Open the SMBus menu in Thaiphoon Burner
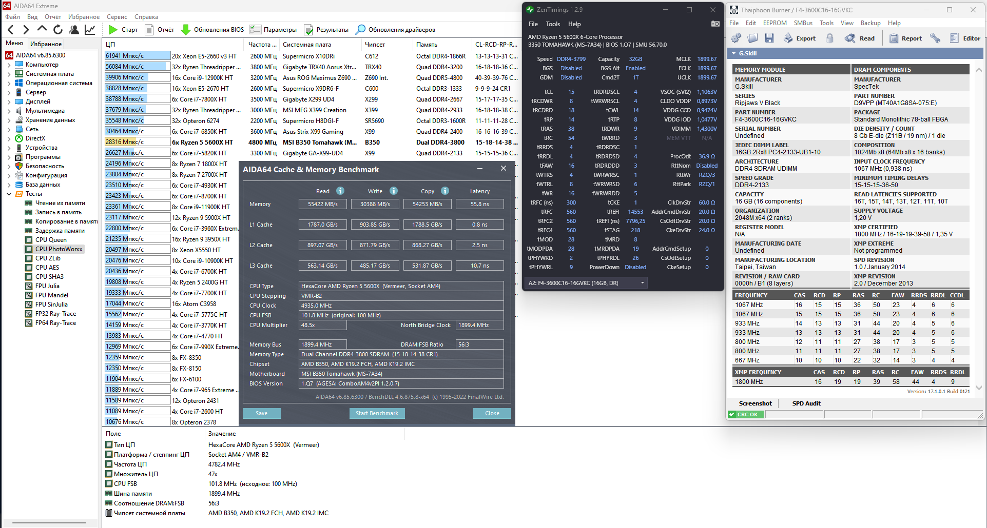This screenshot has height=528, width=987. tap(803, 23)
